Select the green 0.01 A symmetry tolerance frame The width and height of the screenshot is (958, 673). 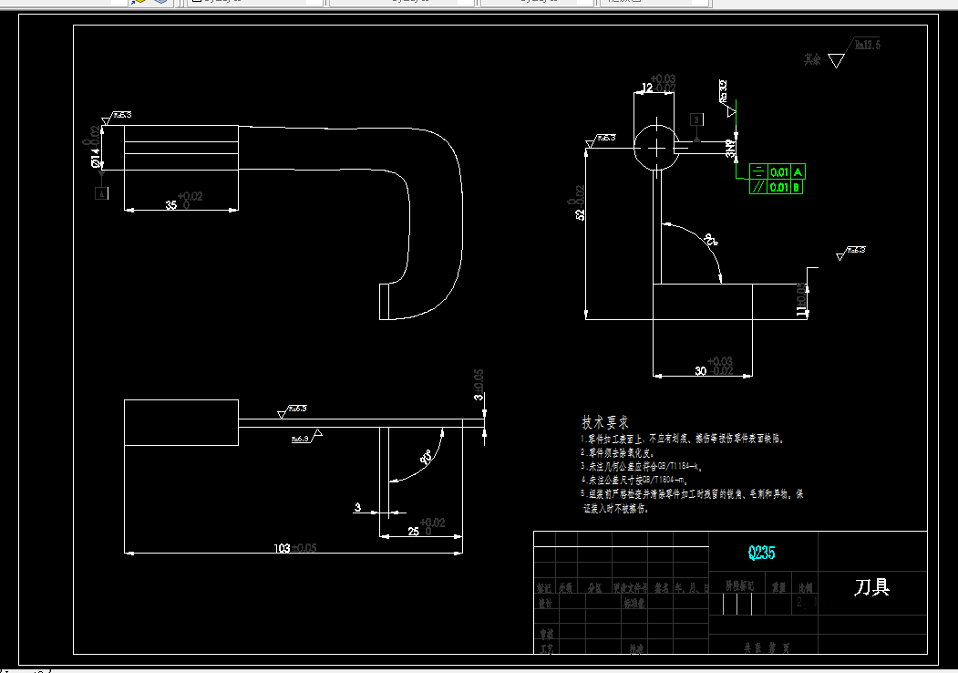coord(778,171)
